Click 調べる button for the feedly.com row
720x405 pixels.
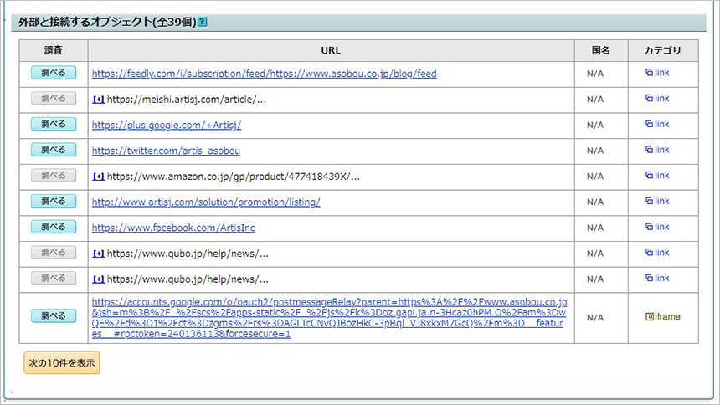[54, 73]
